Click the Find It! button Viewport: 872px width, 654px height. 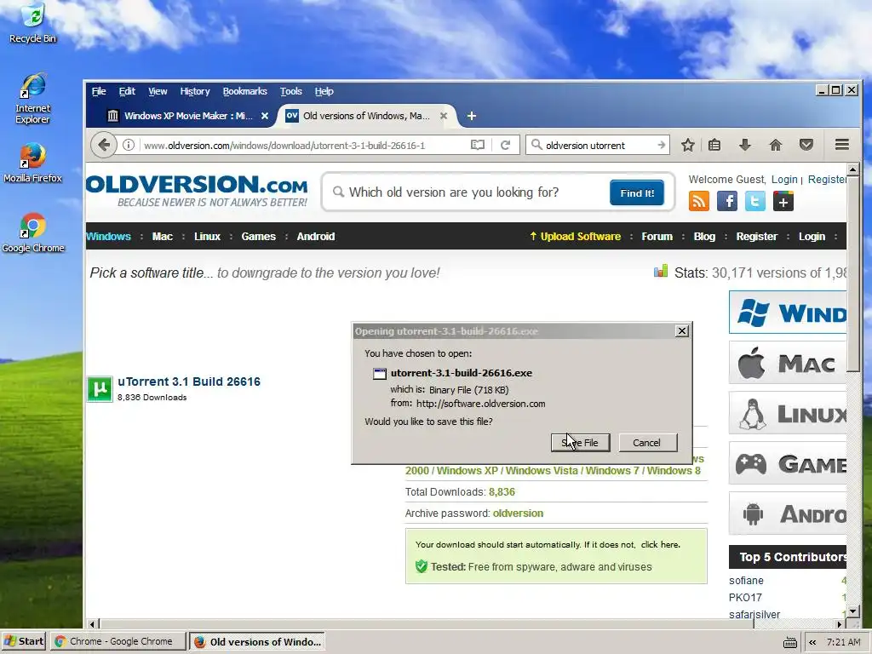pyautogui.click(x=637, y=193)
